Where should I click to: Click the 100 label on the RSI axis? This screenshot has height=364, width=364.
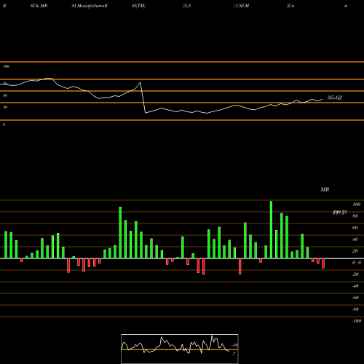6,66
